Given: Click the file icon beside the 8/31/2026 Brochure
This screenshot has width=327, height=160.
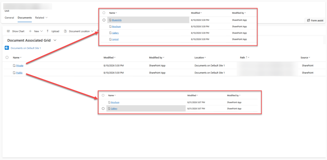Looking at the screenshot, I should click(x=109, y=103).
